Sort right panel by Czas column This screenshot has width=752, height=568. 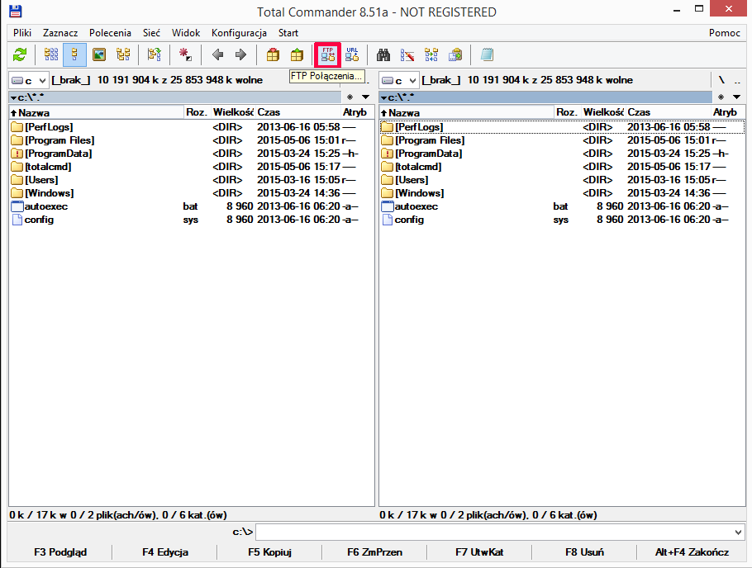[669, 112]
